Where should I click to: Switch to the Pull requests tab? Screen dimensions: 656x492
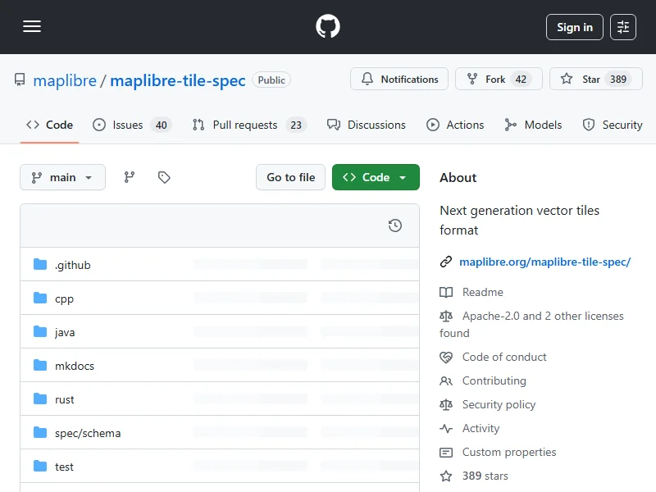pyautogui.click(x=244, y=125)
